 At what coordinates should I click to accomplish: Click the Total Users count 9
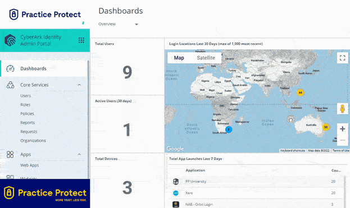[127, 72]
